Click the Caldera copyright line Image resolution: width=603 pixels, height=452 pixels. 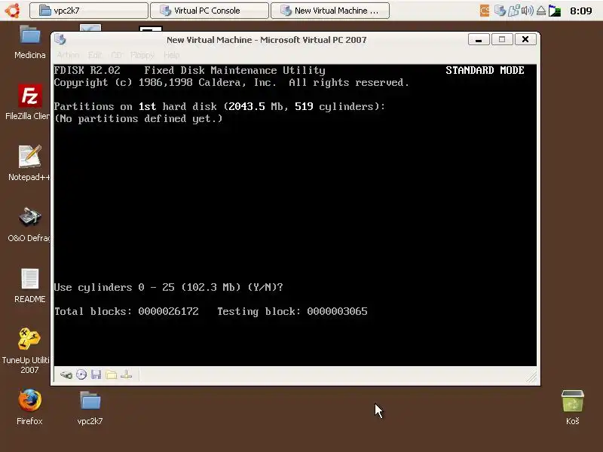click(x=231, y=83)
